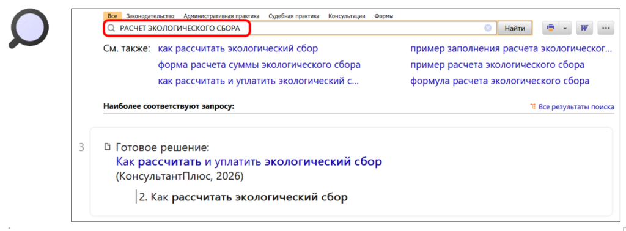Click the Найти search button

pos(515,28)
